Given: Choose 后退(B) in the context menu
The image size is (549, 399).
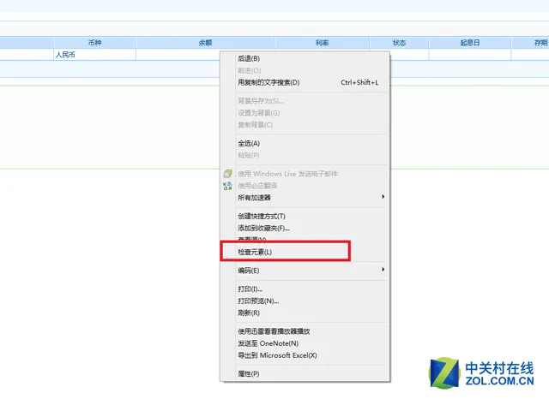Looking at the screenshot, I should (x=305, y=59).
